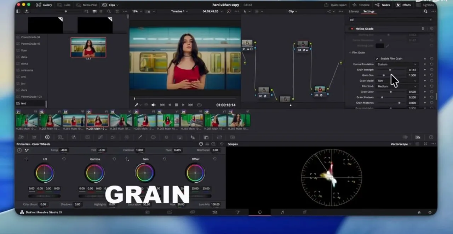Open the Film Stock Medium dropdown
This screenshot has width=453, height=234.
point(397,86)
